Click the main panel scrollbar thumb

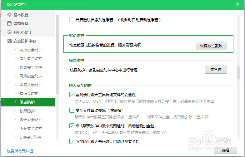point(238,73)
